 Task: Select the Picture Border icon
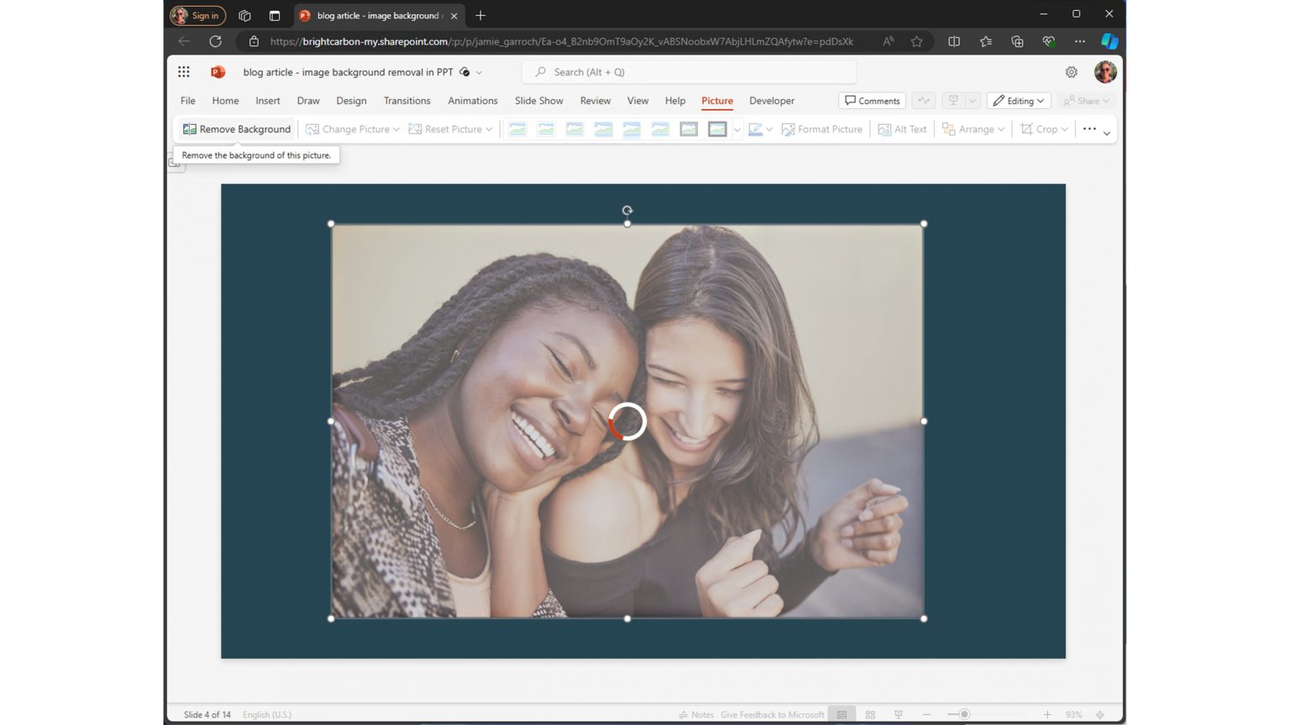753,128
